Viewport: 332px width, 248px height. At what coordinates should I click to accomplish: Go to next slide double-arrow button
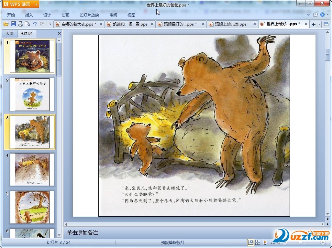pyautogui.click(x=327, y=224)
